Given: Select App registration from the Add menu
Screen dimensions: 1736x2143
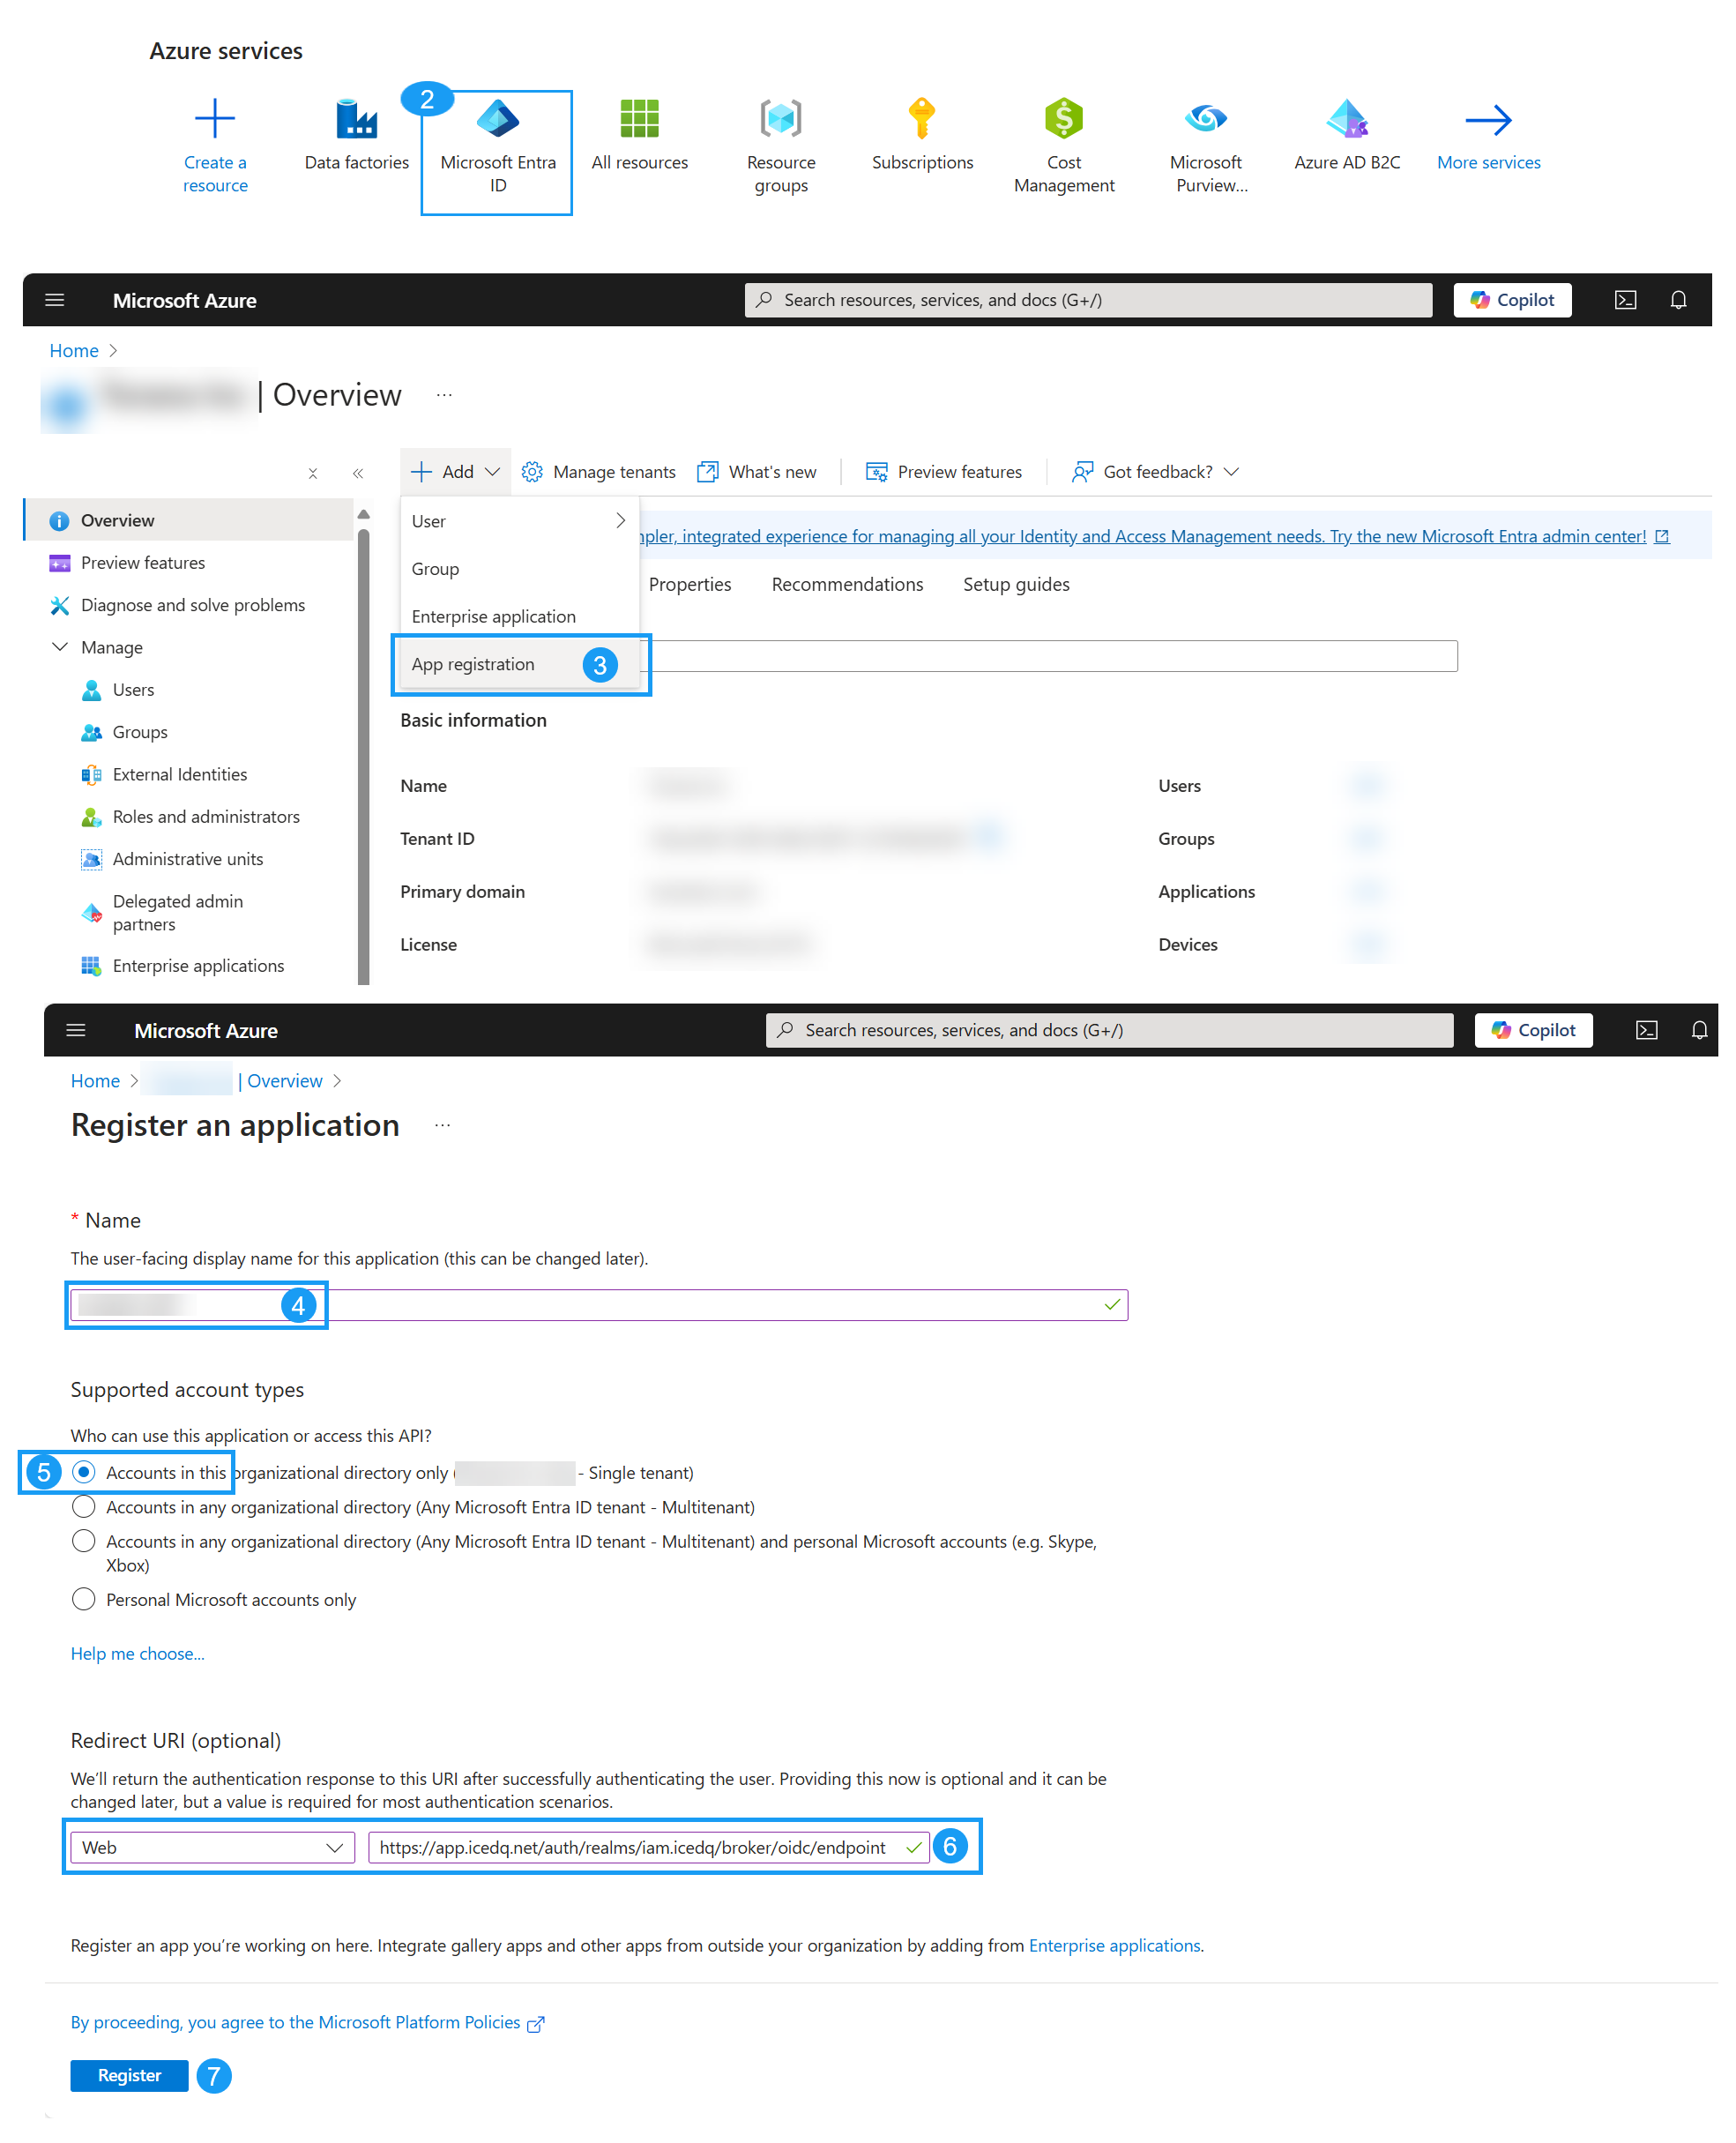Looking at the screenshot, I should 473,664.
